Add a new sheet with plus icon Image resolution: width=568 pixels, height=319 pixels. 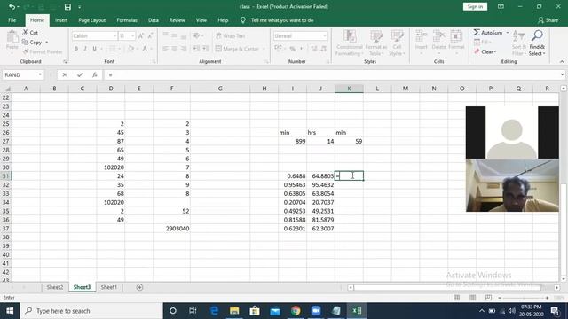139,287
